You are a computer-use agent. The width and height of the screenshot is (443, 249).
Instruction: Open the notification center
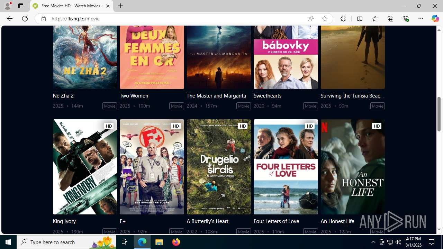pyautogui.click(x=432, y=242)
